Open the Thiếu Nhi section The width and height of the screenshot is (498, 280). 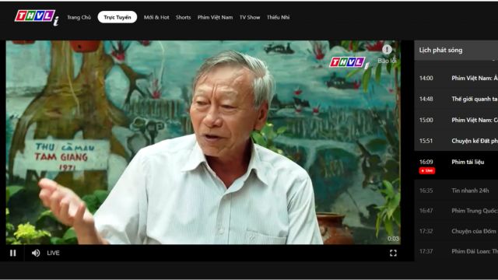point(279,17)
